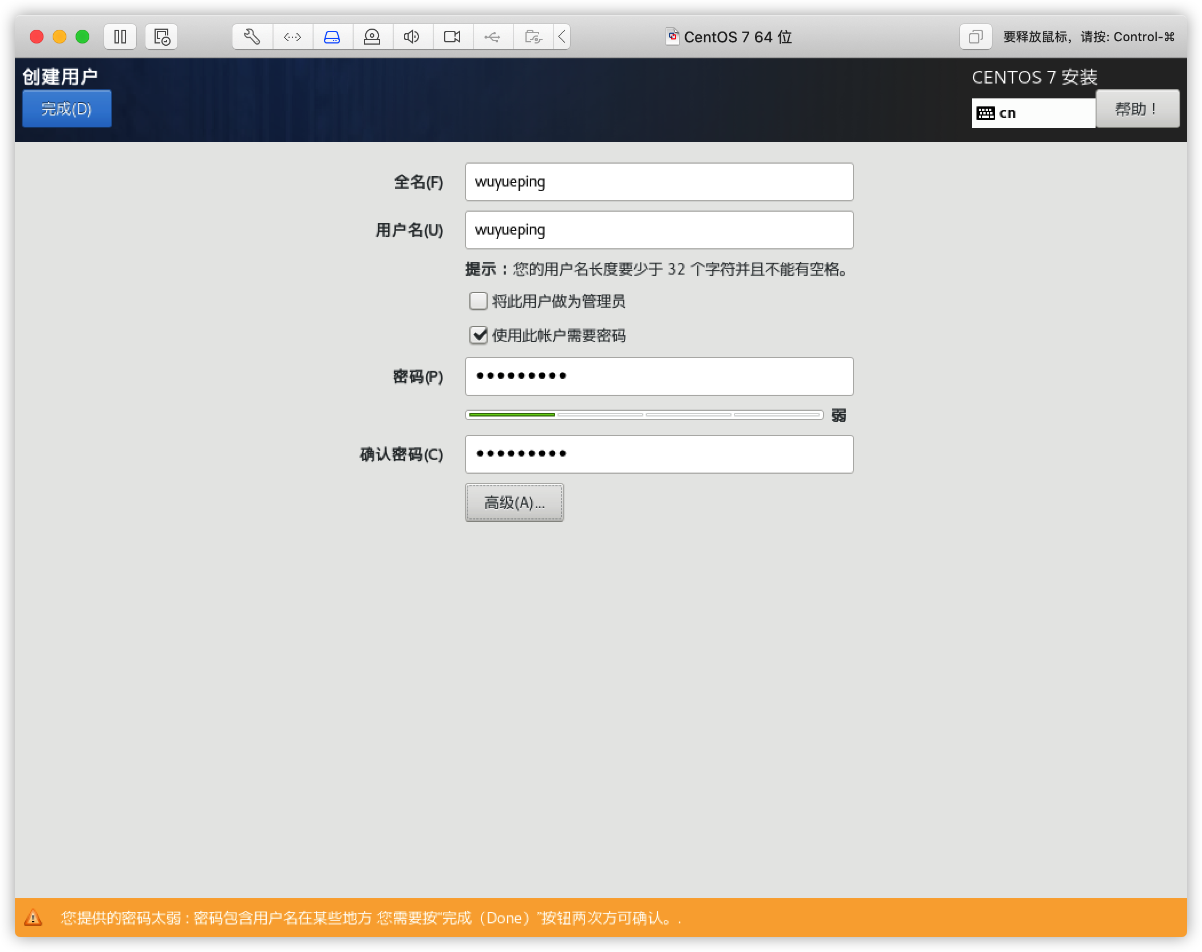Open the wrench settings icon
Screen dimensions: 1202x952
pyautogui.click(x=252, y=37)
